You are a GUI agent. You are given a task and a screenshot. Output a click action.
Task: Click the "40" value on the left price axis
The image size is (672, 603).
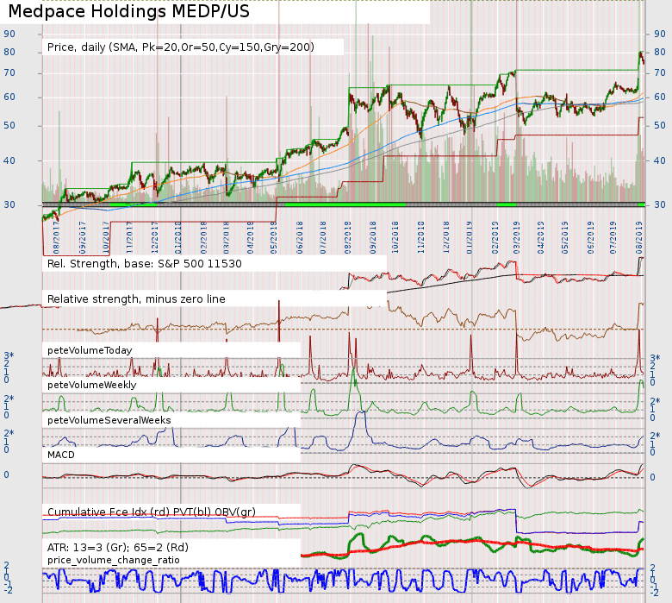coord(9,160)
